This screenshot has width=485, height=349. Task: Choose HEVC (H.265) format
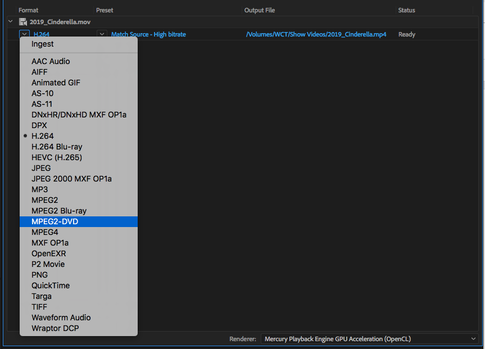(57, 157)
